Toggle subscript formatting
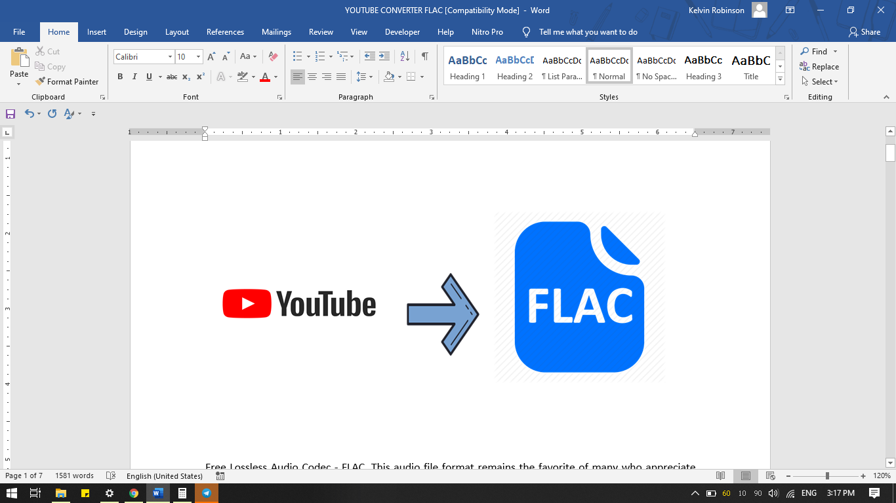896x503 pixels. pos(186,77)
